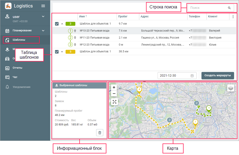Click the hamburger menu icon next to Logistics
This screenshot has height=155, width=239.
(x=43, y=6)
